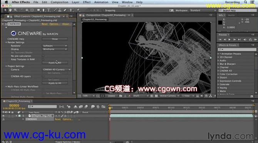This screenshot has height=143, width=258.
Task: Open the 1 View layout dropdown
Action: tap(188, 96)
